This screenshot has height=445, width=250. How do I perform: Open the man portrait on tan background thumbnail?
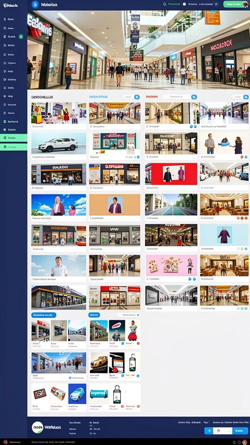(x=115, y=205)
